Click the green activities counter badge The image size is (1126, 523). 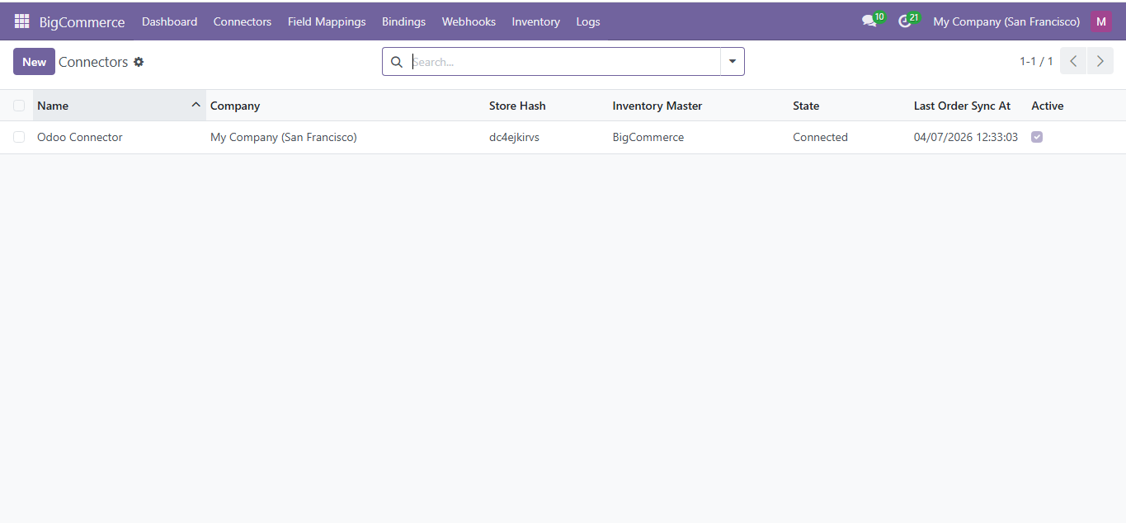pyautogui.click(x=913, y=15)
